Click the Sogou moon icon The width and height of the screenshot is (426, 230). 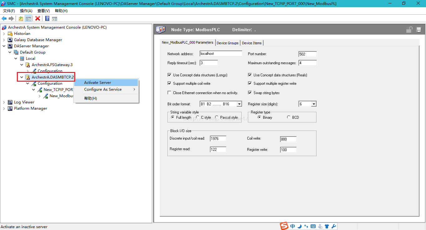pos(299,227)
